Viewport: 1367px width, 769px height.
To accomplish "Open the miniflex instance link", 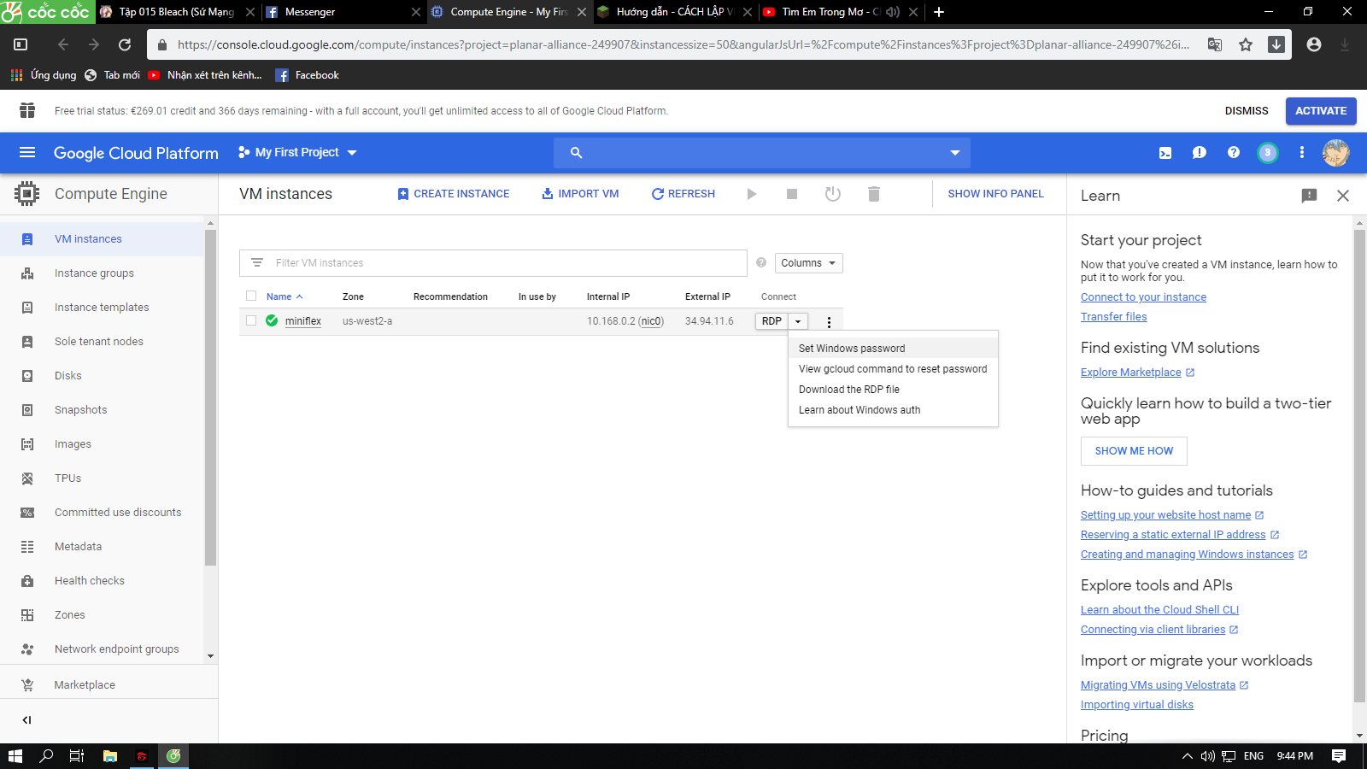I will coord(303,321).
